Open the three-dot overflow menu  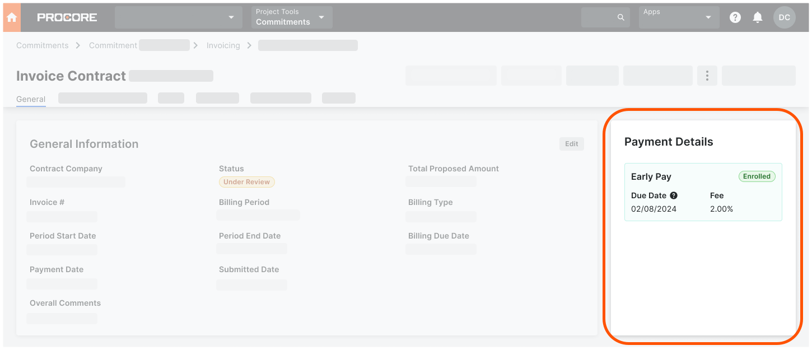click(707, 75)
